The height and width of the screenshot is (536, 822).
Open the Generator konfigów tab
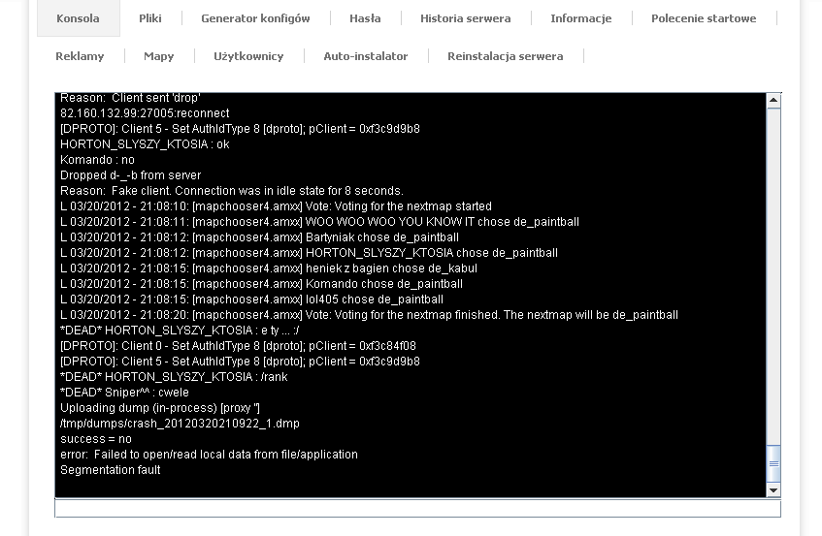click(255, 18)
